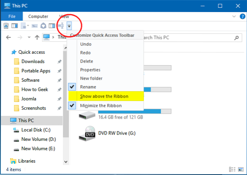Switch to details view in status bar

(232, 170)
